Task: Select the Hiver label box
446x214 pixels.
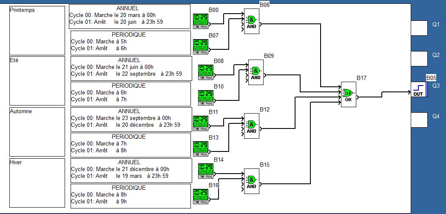Action: point(38,183)
